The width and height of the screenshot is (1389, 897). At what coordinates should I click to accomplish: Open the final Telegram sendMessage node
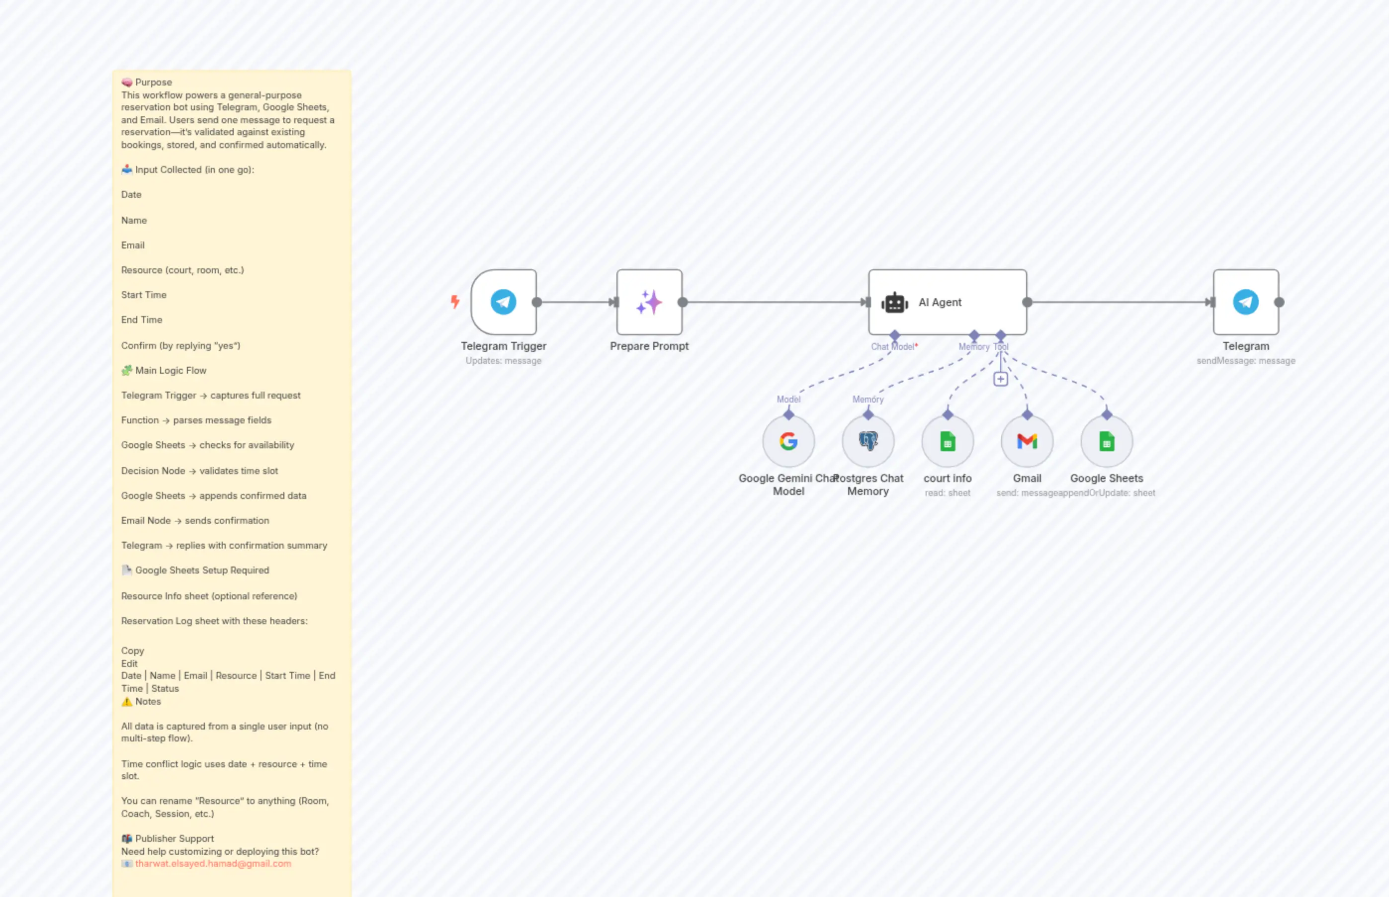pos(1246,302)
